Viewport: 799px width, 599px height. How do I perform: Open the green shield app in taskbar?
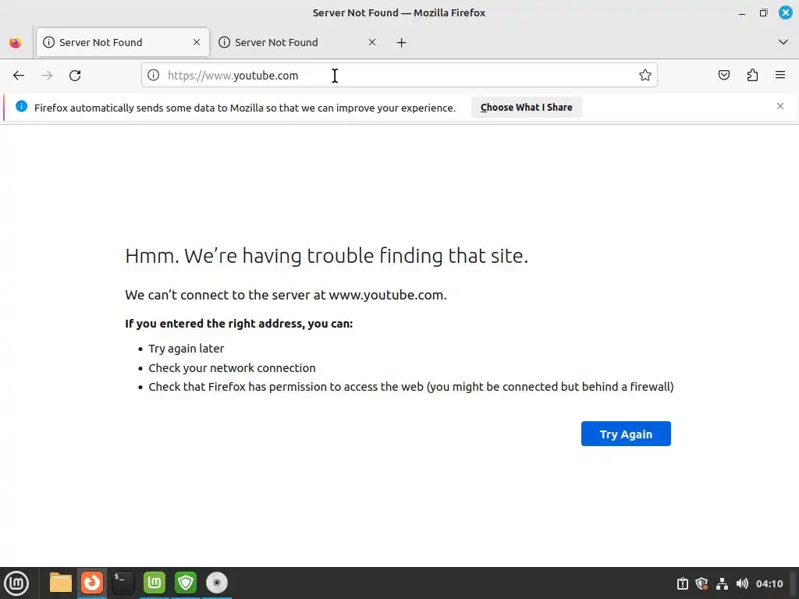pyautogui.click(x=186, y=583)
